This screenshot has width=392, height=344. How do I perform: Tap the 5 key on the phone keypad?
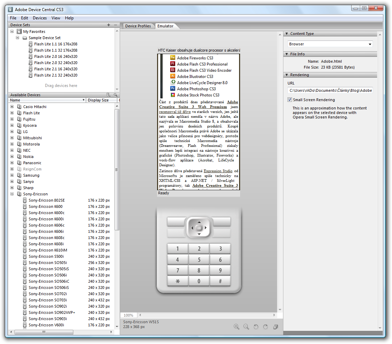pyautogui.click(x=199, y=259)
